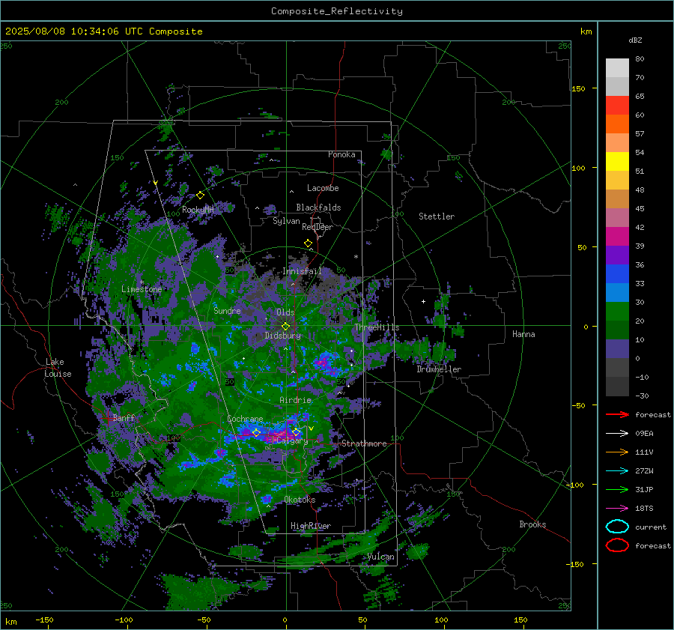Select the red 65–60 dBZ legend swatch
This screenshot has height=630, width=674.
pos(617,106)
